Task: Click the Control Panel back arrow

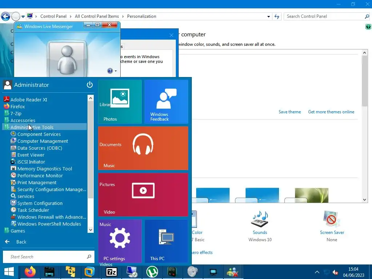Action: point(5,16)
